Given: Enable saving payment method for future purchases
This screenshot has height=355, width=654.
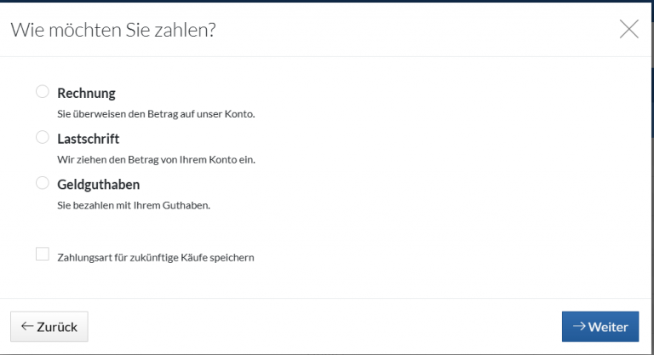Looking at the screenshot, I should click(x=42, y=255).
